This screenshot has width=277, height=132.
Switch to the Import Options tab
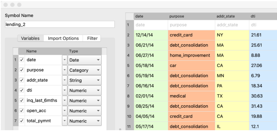coord(63,38)
